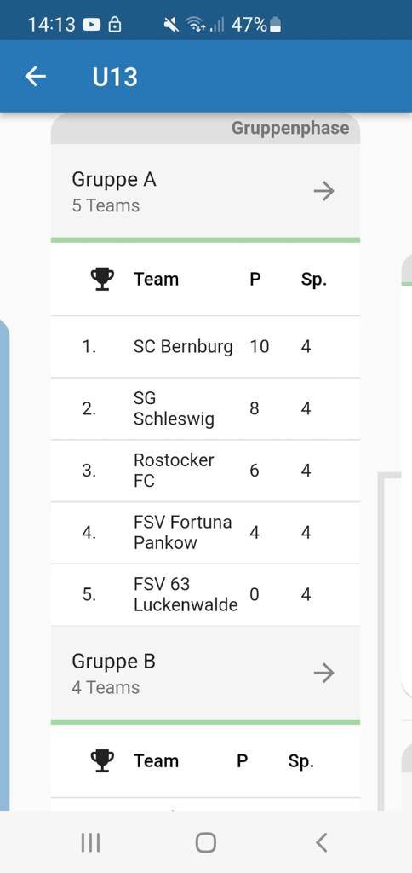
Task: Tap the battery icon in status bar
Action: tap(275, 25)
